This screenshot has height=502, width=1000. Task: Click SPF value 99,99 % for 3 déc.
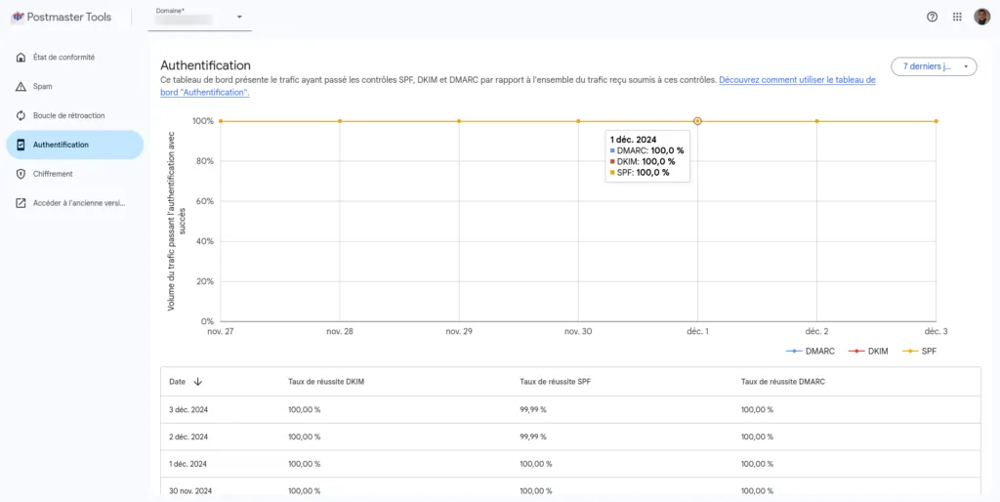click(x=533, y=409)
